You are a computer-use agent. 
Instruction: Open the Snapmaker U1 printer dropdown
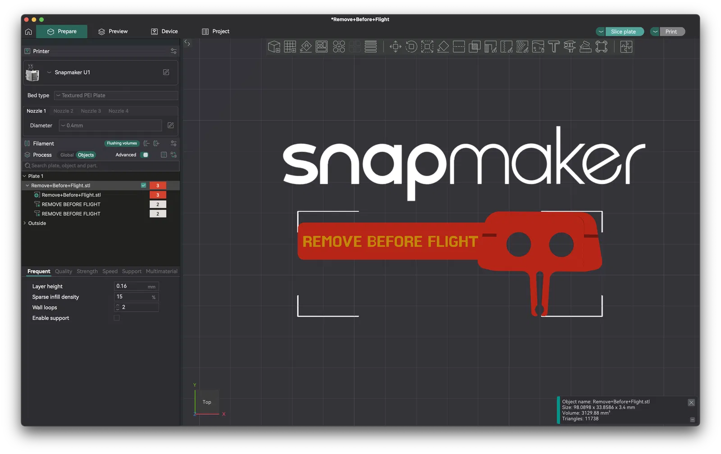49,73
